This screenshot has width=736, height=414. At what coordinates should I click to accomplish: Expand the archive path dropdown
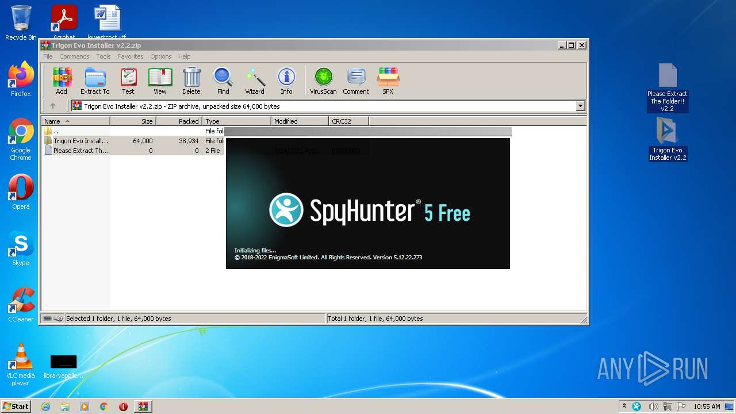tap(580, 106)
